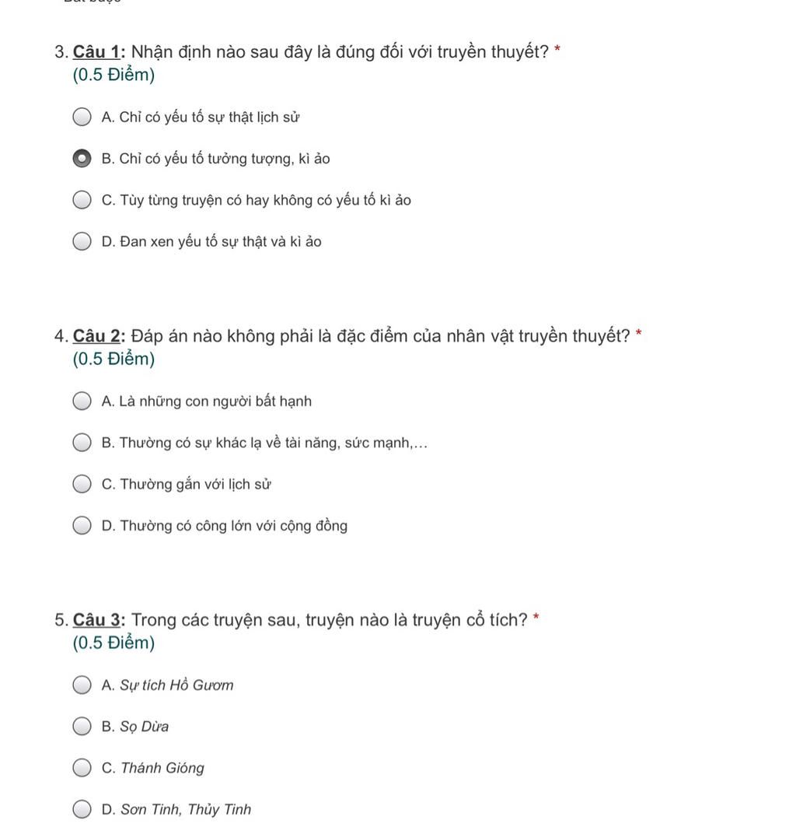Choose C. Tùy từng truyện có hay không
The width and height of the screenshot is (796, 834).
pyautogui.click(x=82, y=200)
